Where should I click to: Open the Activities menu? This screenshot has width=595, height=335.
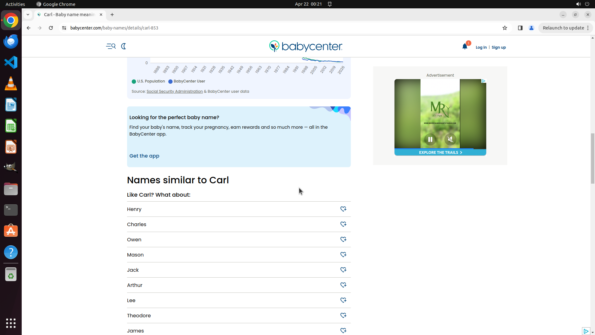[x=15, y=4]
